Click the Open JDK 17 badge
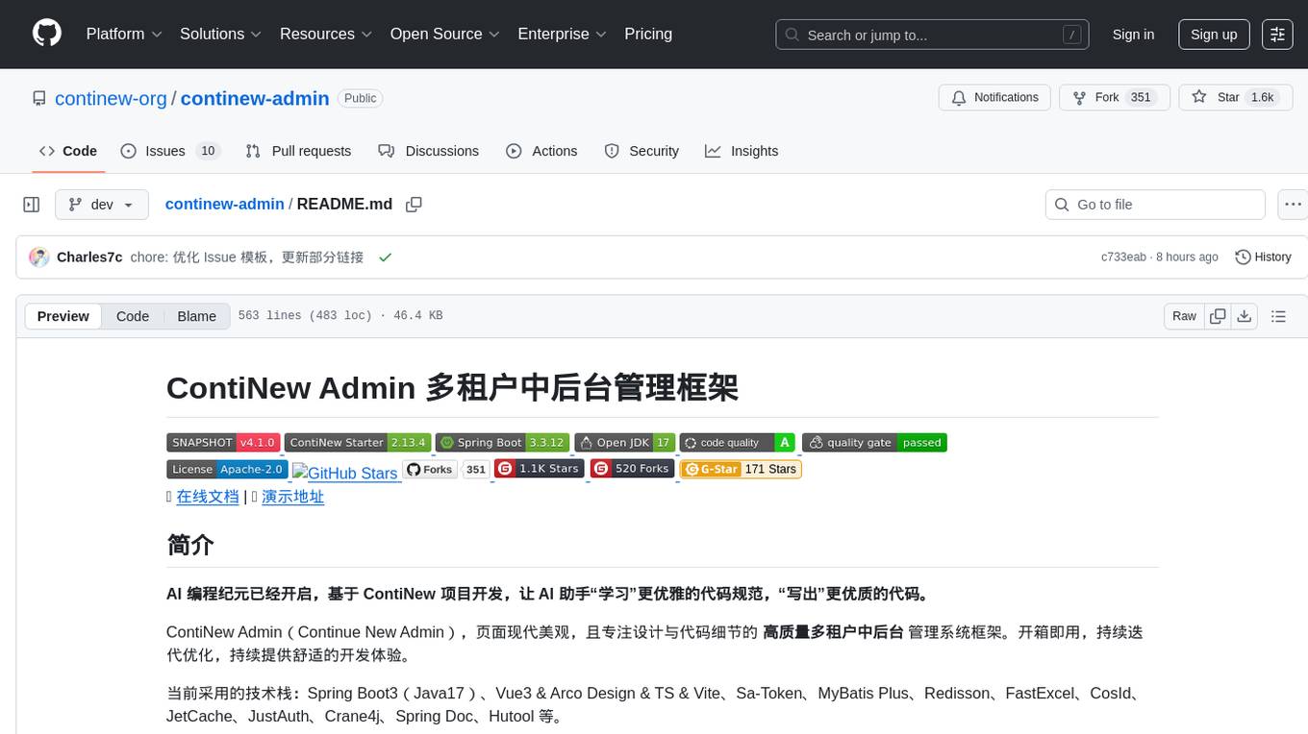This screenshot has width=1308, height=734. [x=625, y=443]
